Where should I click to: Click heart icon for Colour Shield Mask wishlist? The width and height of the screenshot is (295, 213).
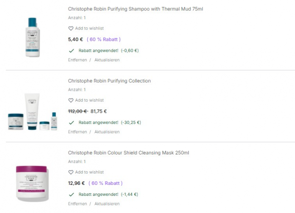click(71, 173)
